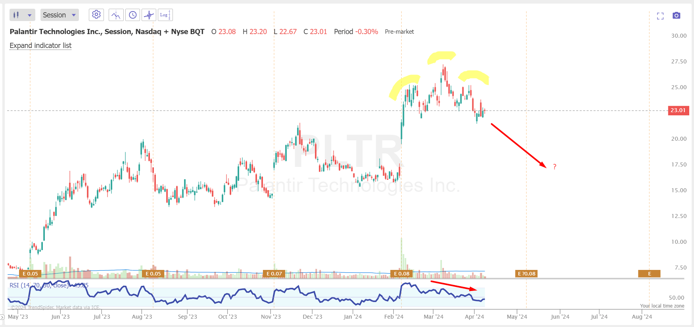This screenshot has height=327, width=694.
Task: Click the May '24 date axis label
Action: point(517,317)
